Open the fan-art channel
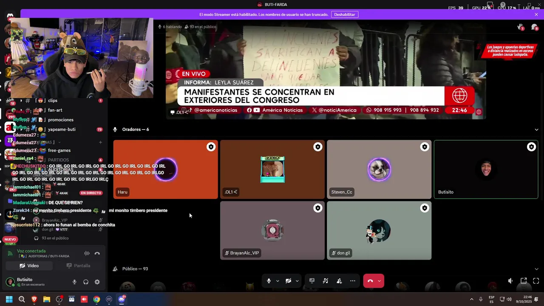This screenshot has width=544, height=306. (55, 110)
